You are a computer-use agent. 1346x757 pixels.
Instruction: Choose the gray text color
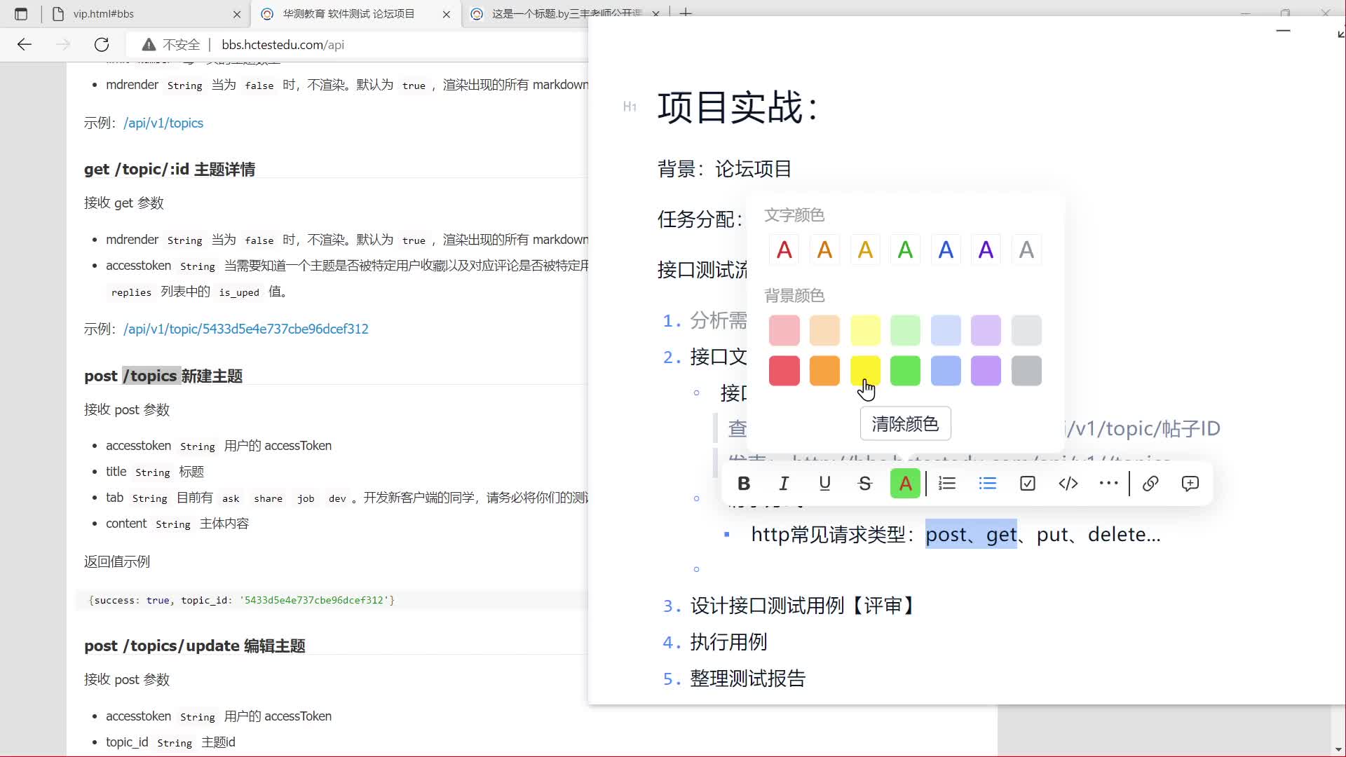click(x=1026, y=250)
